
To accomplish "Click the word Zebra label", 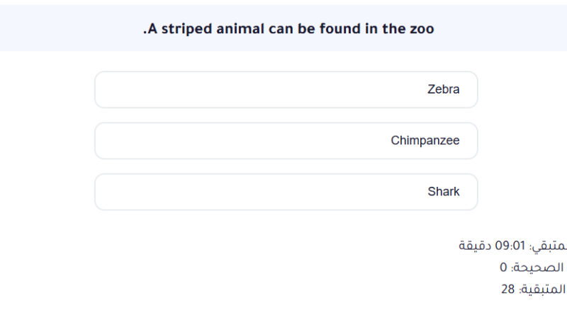I will click(444, 90).
